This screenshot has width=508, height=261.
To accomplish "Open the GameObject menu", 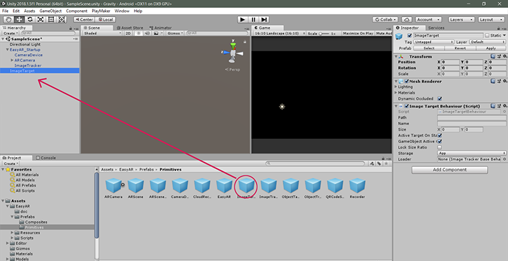I will pyautogui.click(x=51, y=11).
